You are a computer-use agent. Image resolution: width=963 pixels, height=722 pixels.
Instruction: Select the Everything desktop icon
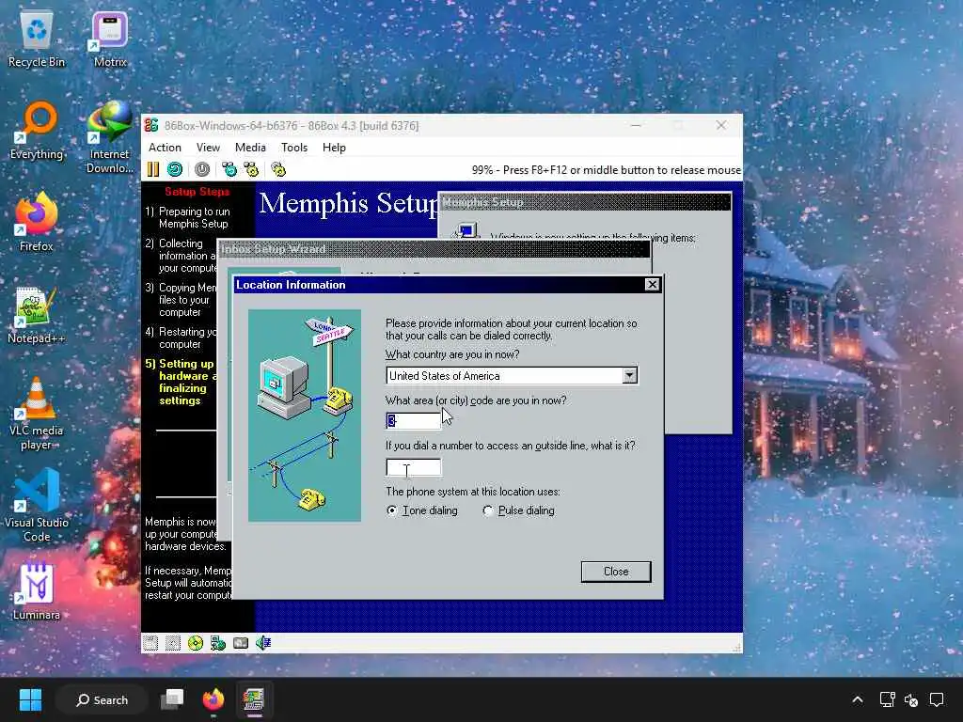pyautogui.click(x=37, y=131)
